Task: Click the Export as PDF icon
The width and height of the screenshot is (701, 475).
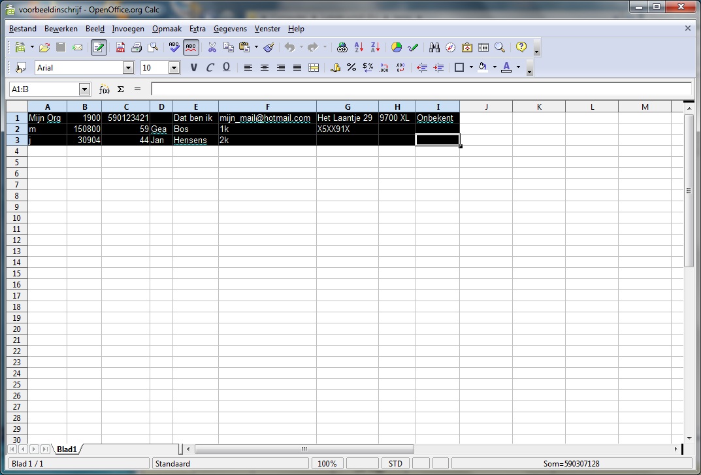Action: pyautogui.click(x=120, y=48)
